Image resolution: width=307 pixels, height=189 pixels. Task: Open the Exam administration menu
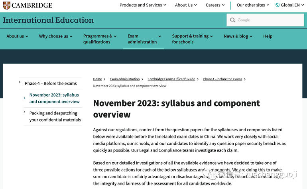[144, 39]
